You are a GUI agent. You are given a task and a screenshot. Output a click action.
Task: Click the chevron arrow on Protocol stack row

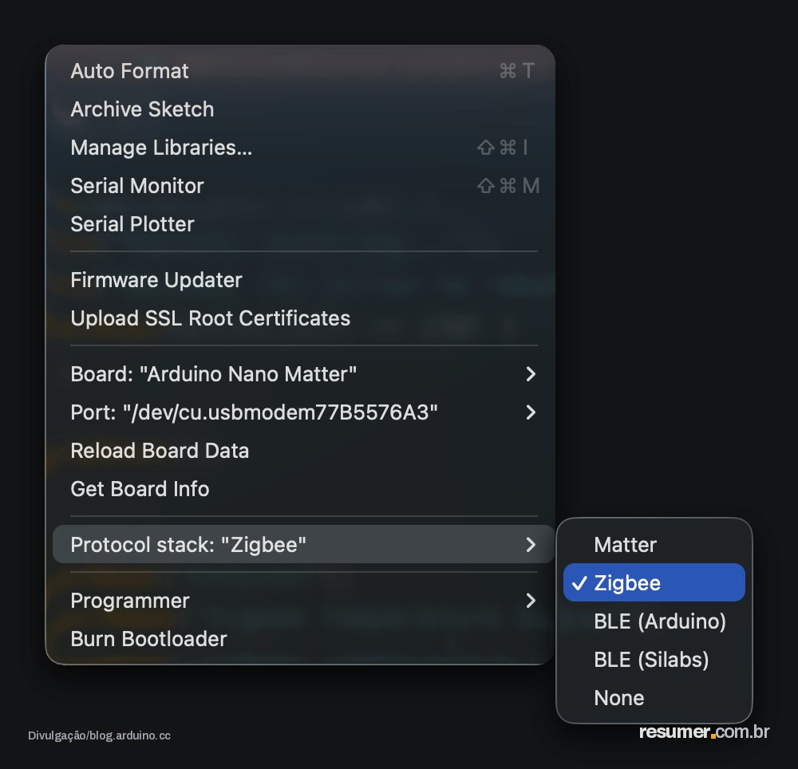pos(531,544)
